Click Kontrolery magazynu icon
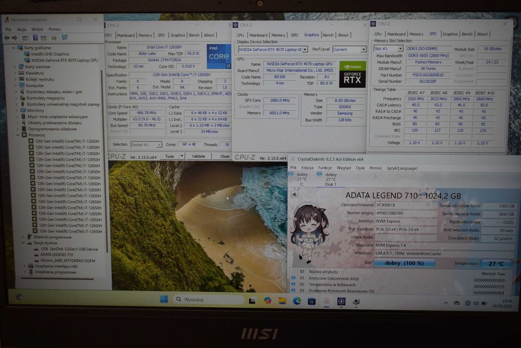 (x=22, y=98)
